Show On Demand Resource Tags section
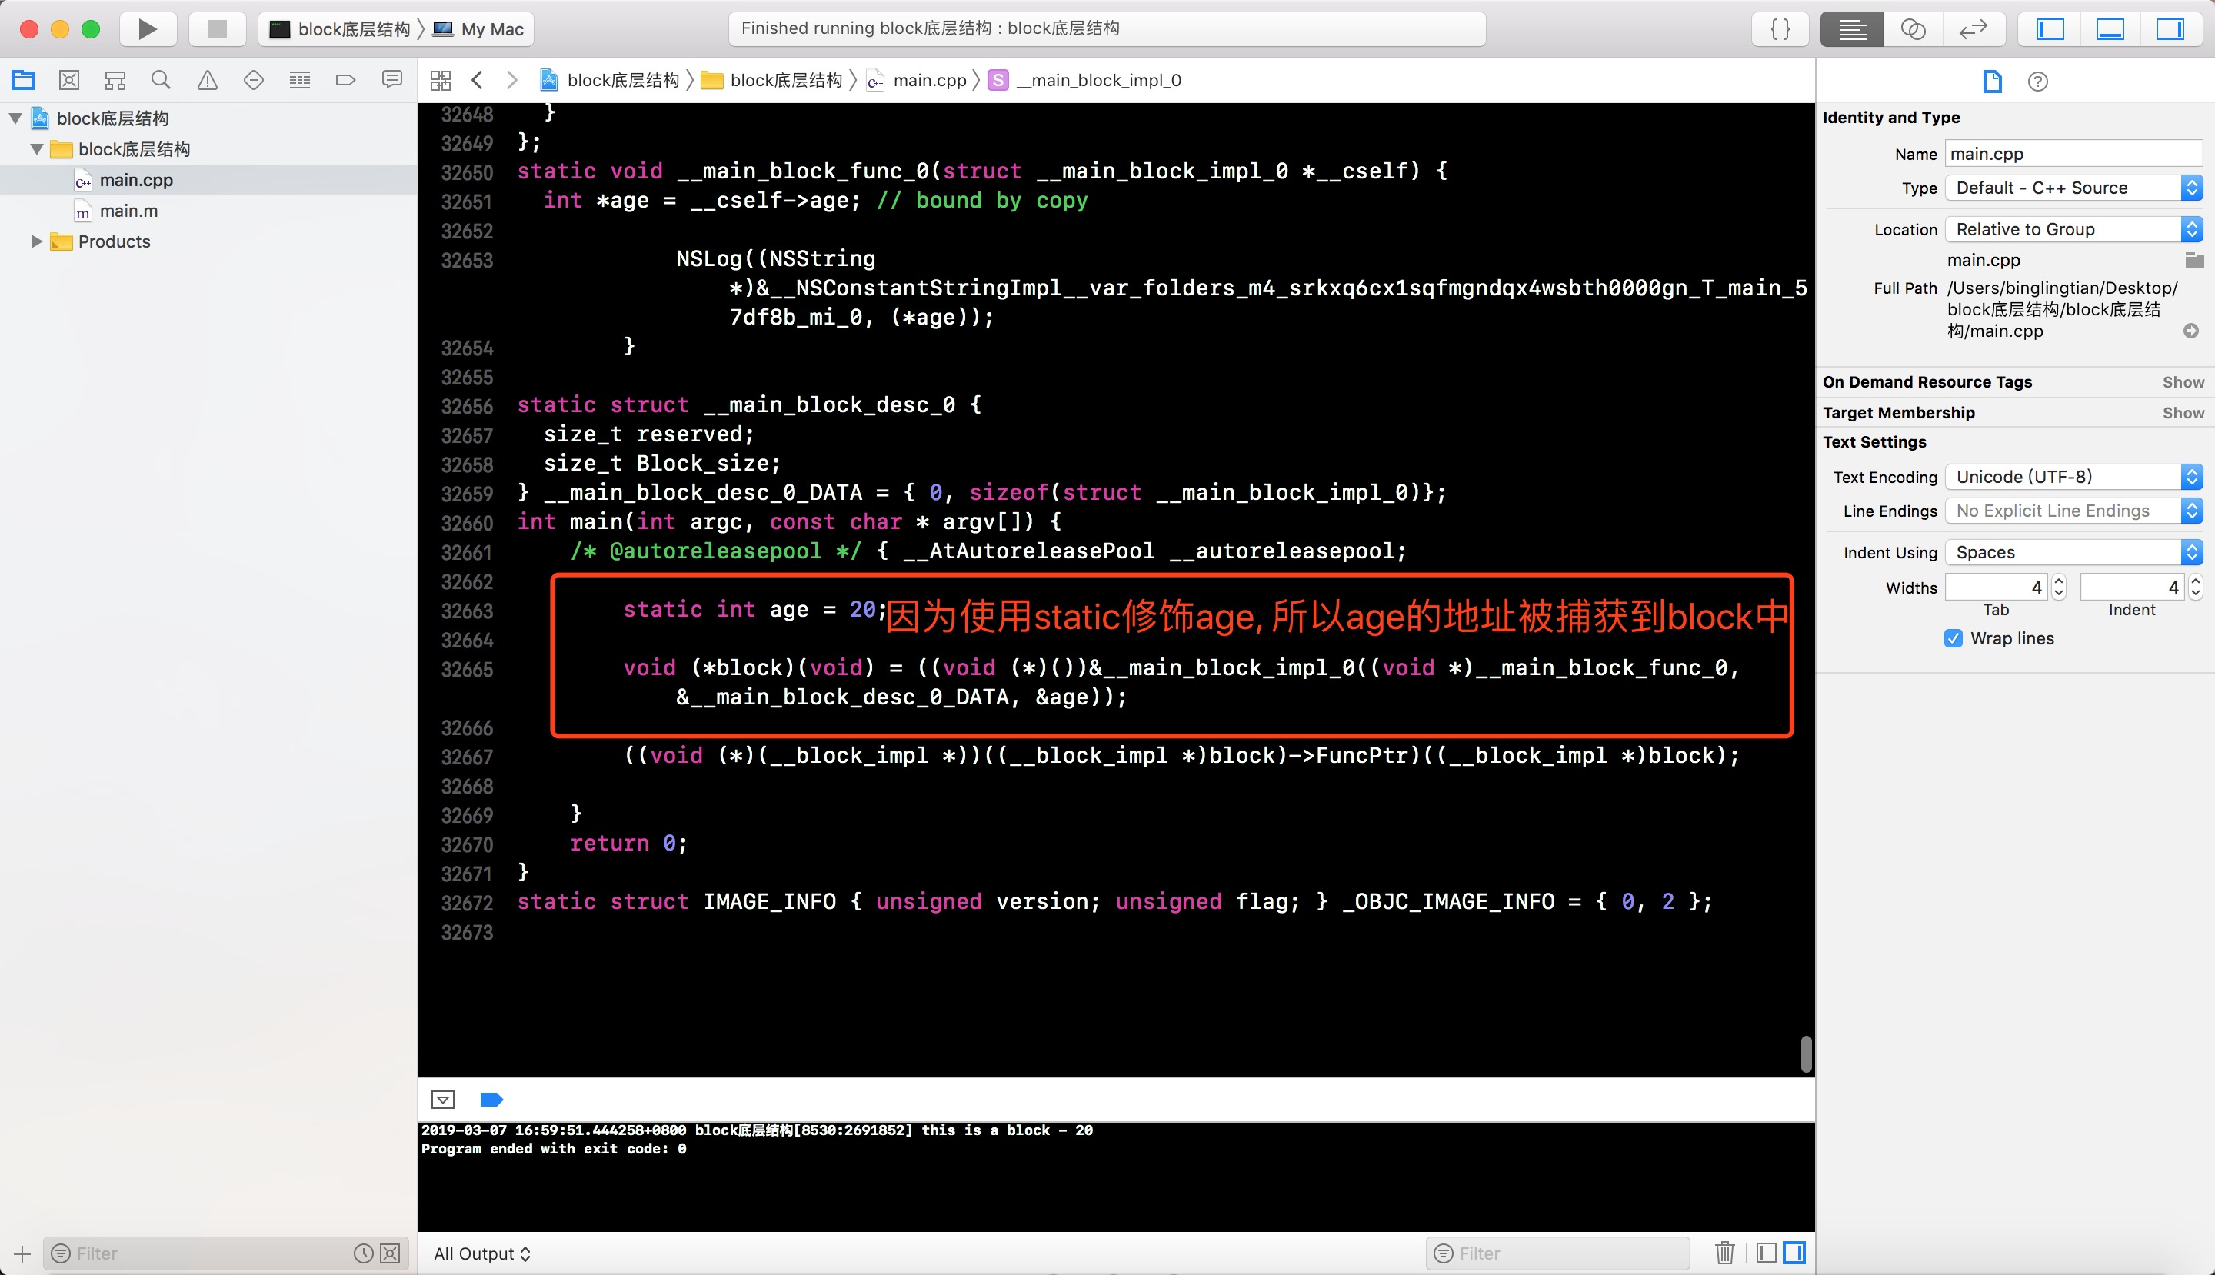This screenshot has width=2215, height=1275. pyautogui.click(x=2182, y=381)
